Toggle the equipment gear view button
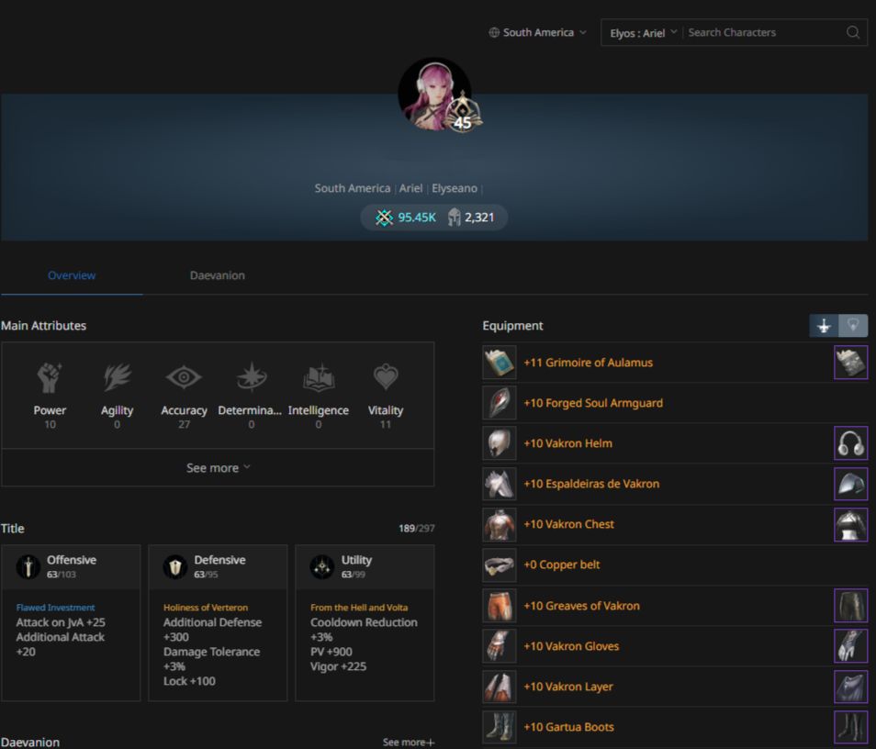Viewport: 876px width, 749px height. [x=824, y=326]
